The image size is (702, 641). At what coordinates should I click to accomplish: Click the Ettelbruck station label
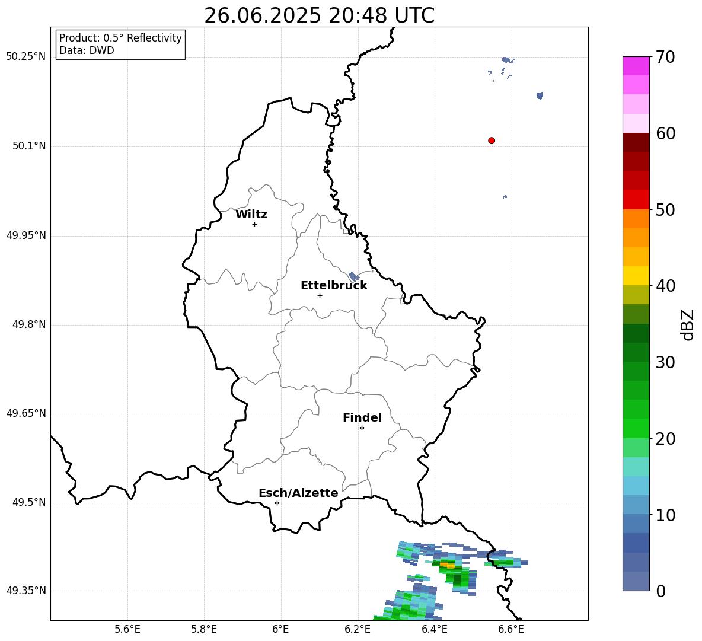pos(334,286)
